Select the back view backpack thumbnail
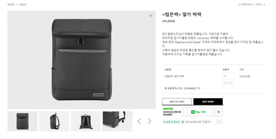The height and width of the screenshot is (139, 276). tap(86, 121)
